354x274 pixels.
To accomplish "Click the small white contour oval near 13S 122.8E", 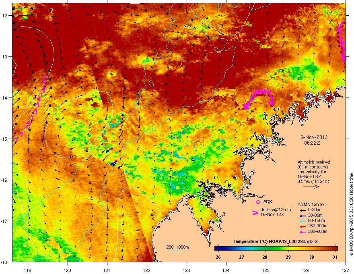I will pyautogui.click(x=179, y=61).
